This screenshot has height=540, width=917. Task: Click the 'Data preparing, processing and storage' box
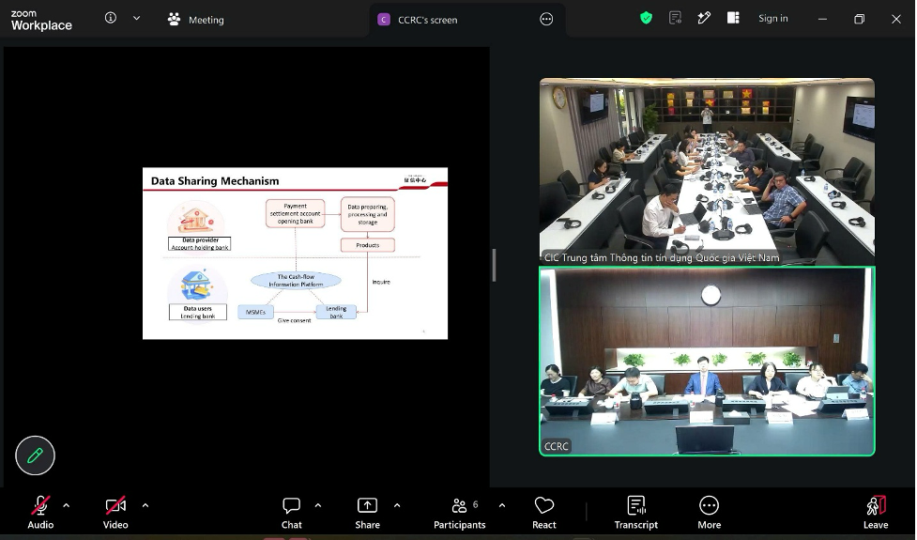click(368, 214)
